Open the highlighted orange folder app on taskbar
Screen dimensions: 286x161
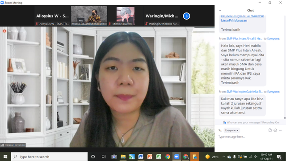coord(194,157)
